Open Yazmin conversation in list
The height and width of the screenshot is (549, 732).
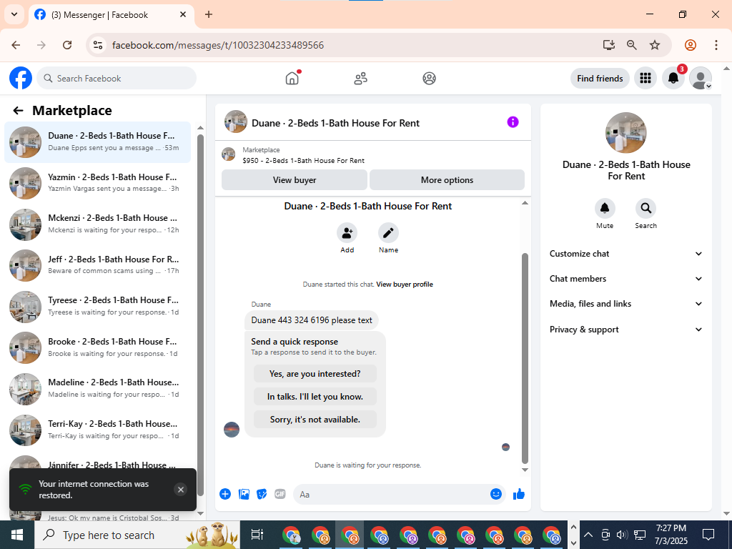click(x=97, y=183)
